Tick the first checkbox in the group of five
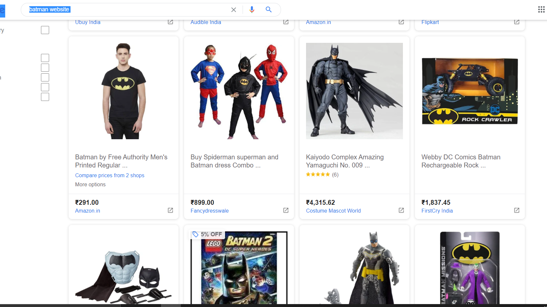 tap(45, 58)
